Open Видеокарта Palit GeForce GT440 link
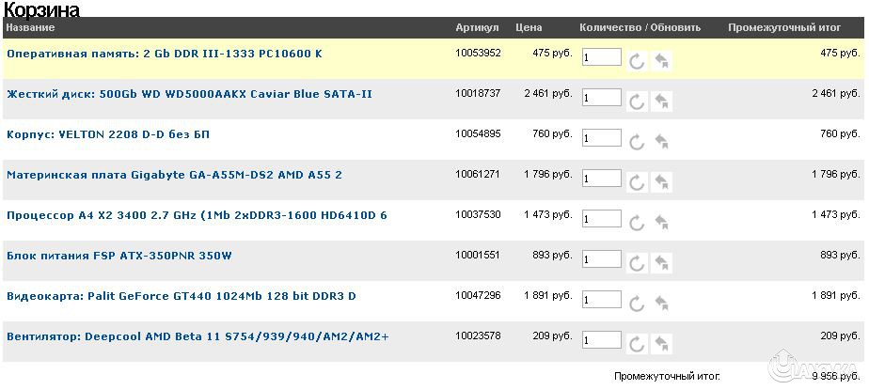The width and height of the screenshot is (869, 390). coord(182,296)
